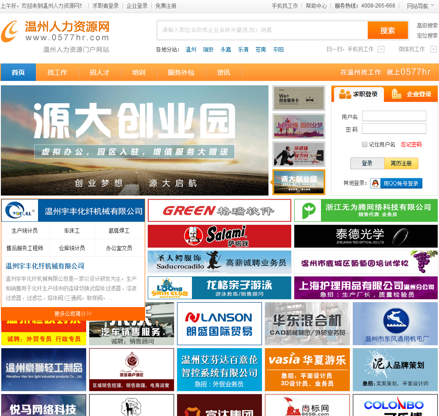439x416 pixels.
Task: Go to the 首页 navigation tab
Action: pos(18,72)
